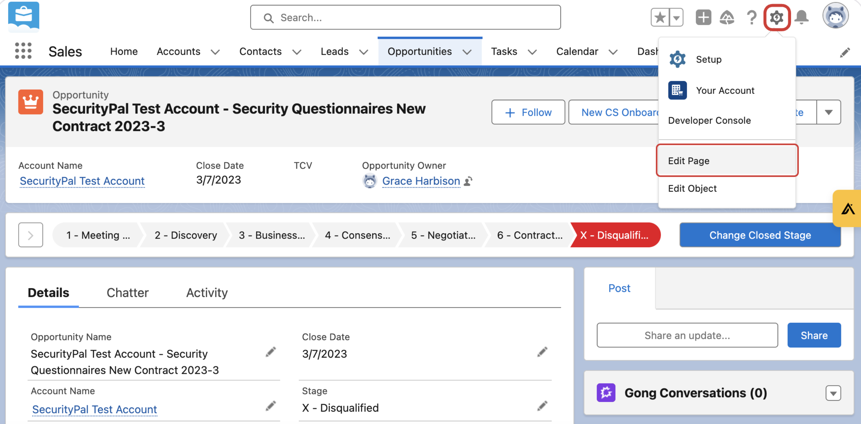Image resolution: width=861 pixels, height=424 pixels.
Task: Open SecurityPal Test Account header link
Action: (82, 181)
